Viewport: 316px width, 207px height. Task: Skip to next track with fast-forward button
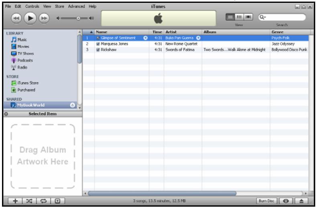(44, 18)
